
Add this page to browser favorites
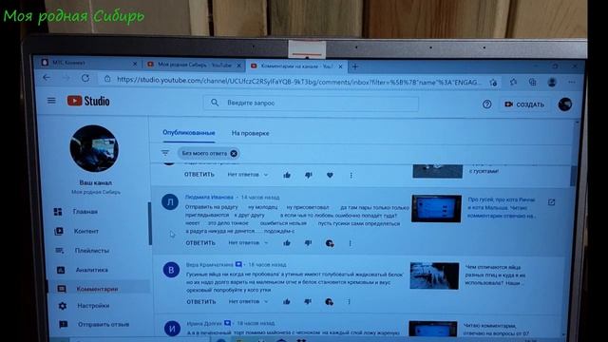pyautogui.click(x=493, y=83)
